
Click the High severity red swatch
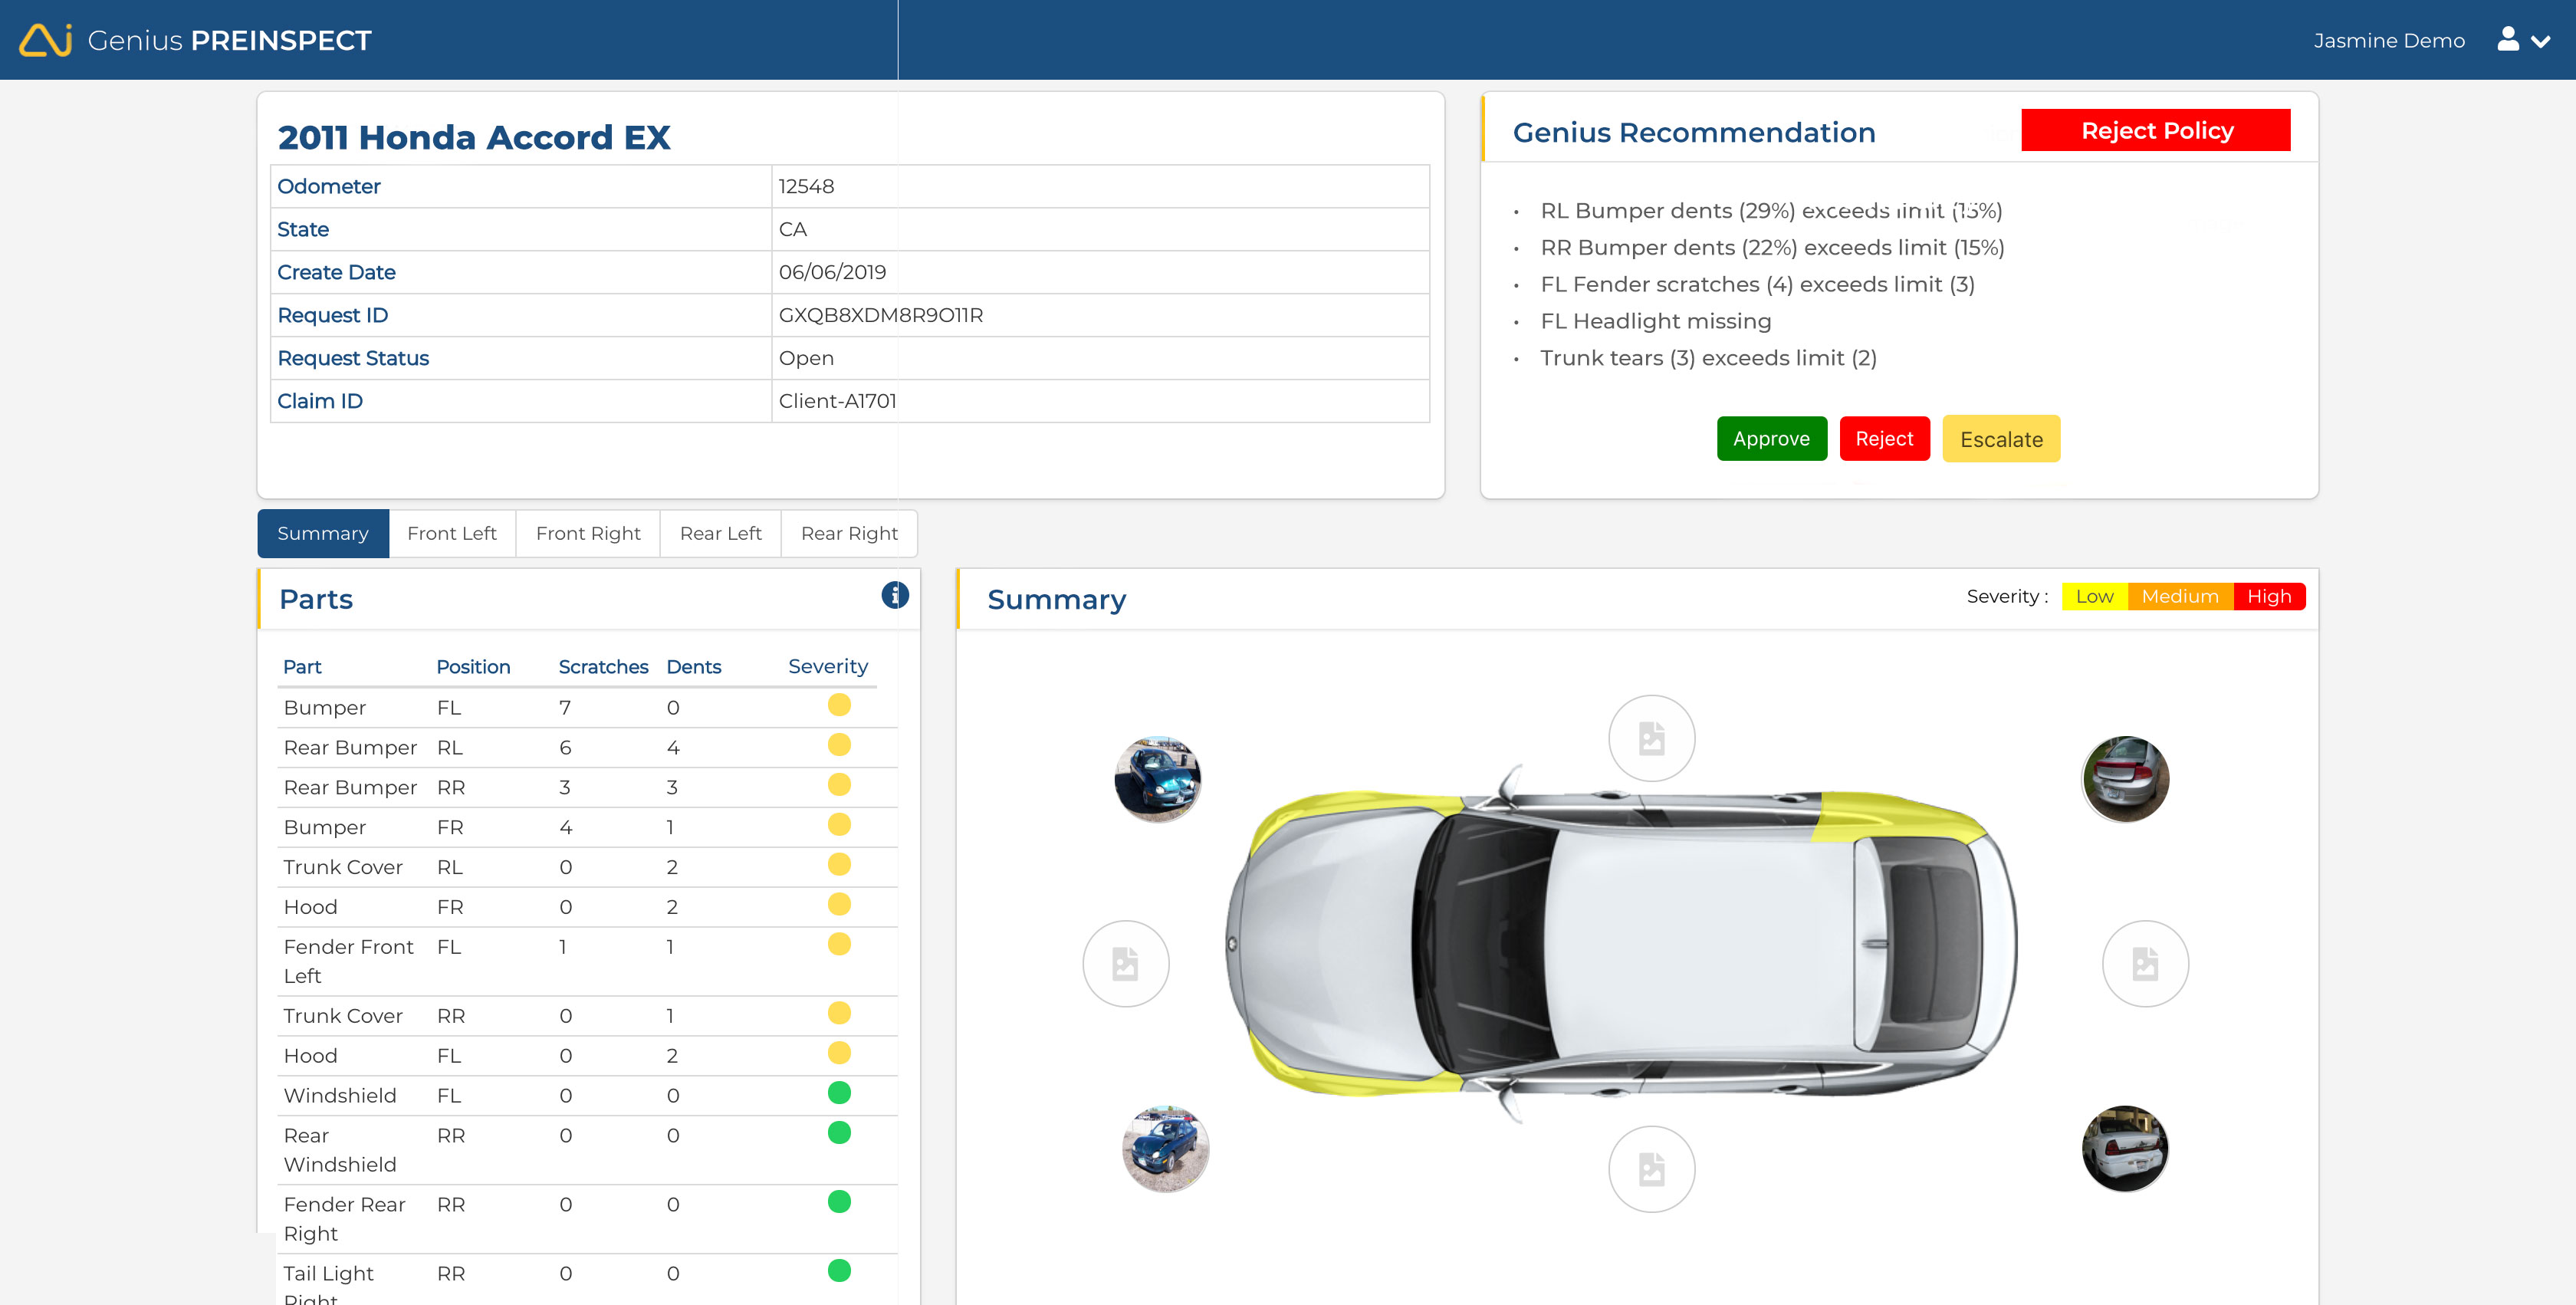(x=2269, y=596)
